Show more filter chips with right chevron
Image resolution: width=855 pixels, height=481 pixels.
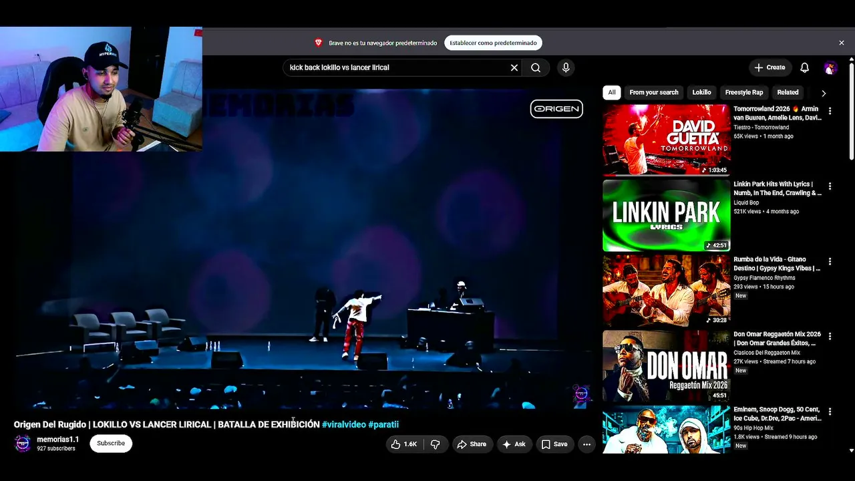coord(824,93)
